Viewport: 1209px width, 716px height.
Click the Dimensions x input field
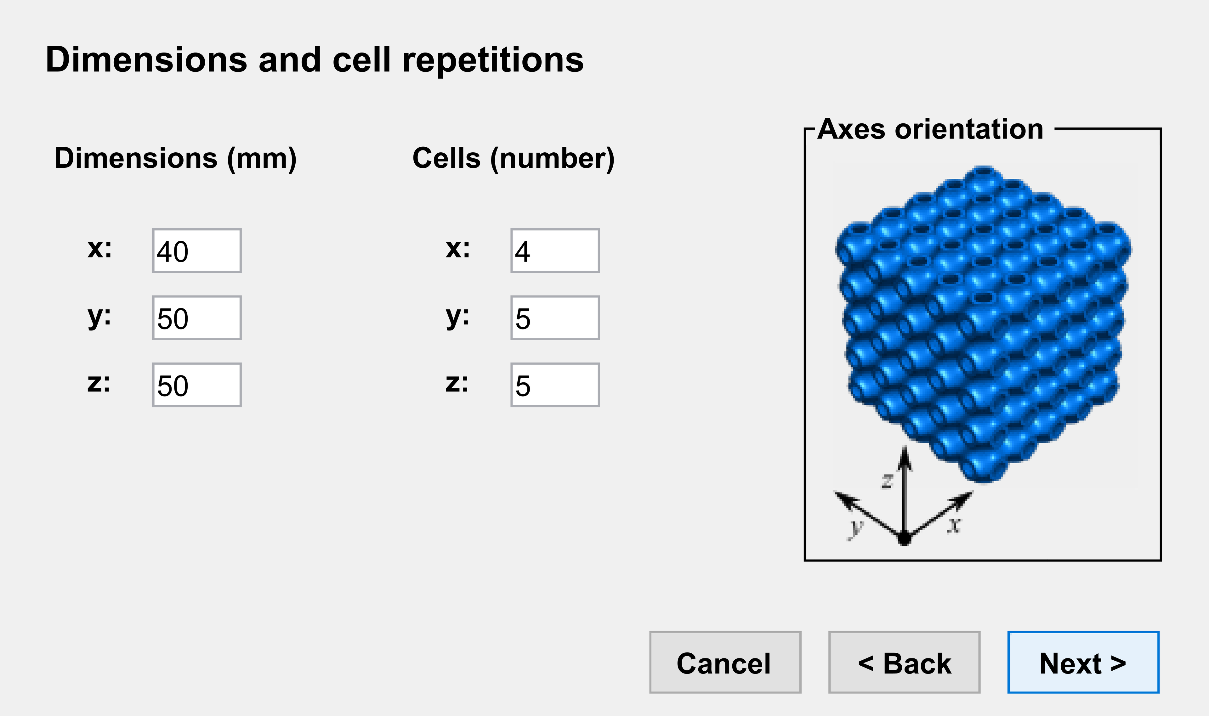point(196,251)
